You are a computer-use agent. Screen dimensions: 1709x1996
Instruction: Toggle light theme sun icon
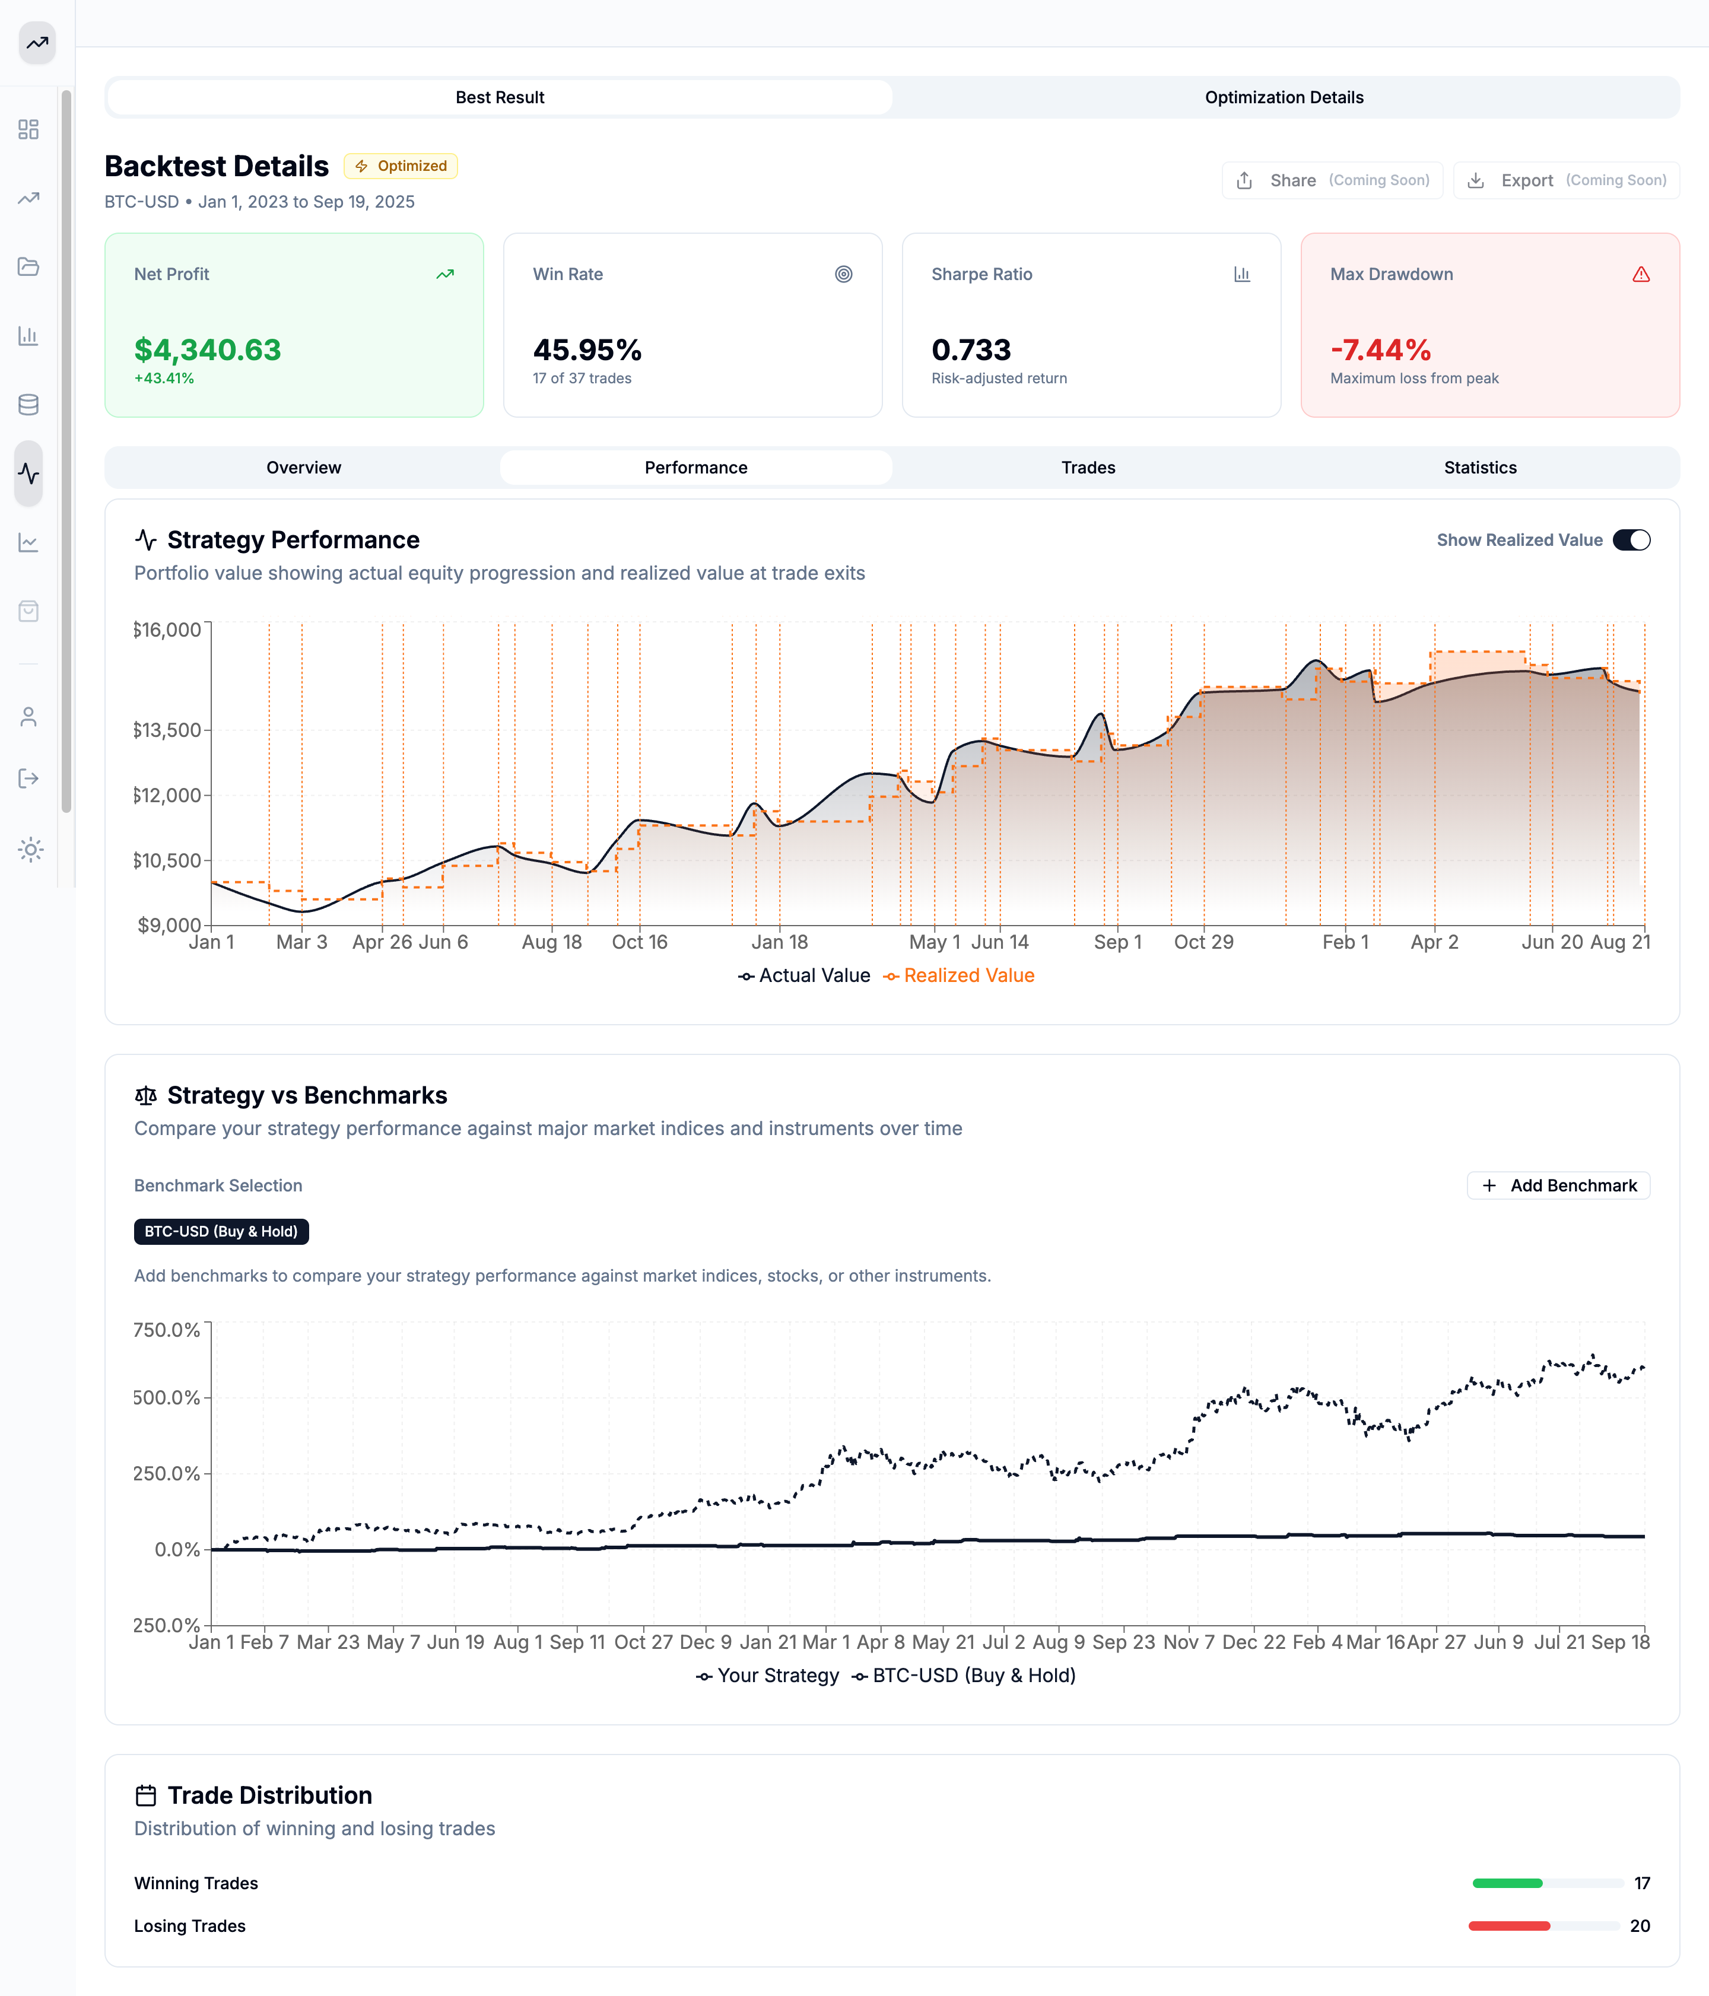[x=31, y=850]
